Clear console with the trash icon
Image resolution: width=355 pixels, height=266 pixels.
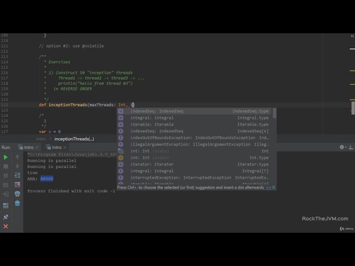click(17, 203)
